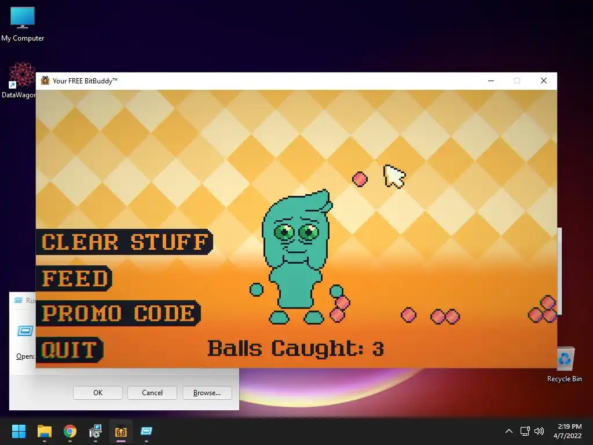This screenshot has height=445, width=593.
Task: Select the QUIT menu option
Action: click(69, 349)
